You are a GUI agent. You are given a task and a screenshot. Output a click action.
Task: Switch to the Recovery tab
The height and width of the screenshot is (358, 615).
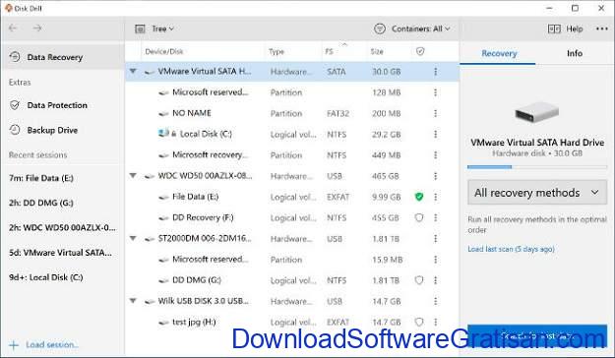point(499,53)
